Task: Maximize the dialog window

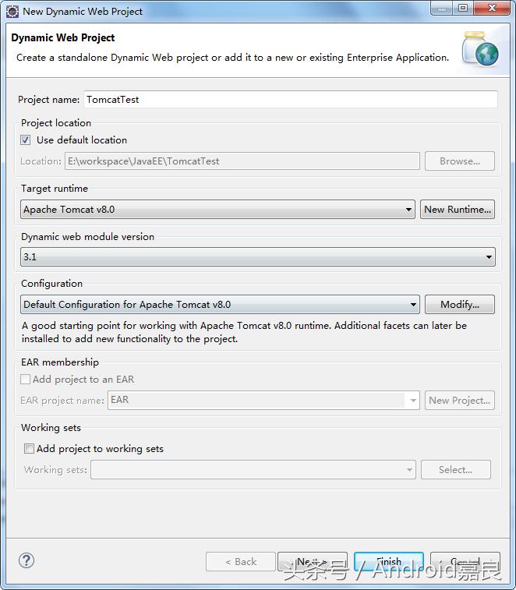Action: point(463,9)
